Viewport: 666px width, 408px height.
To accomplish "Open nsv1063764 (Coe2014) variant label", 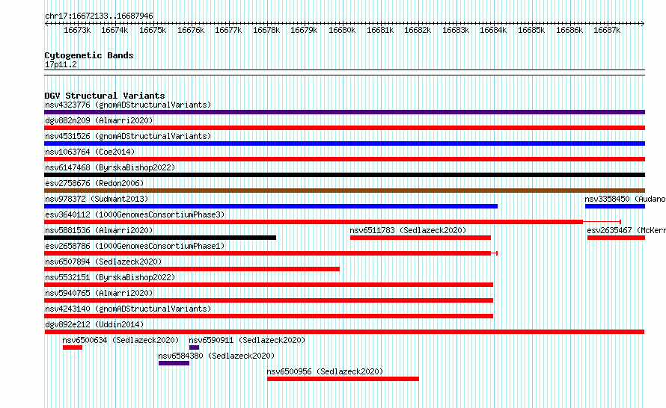I will [90, 152].
